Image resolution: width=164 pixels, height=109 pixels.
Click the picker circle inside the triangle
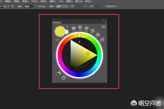(x=88, y=53)
